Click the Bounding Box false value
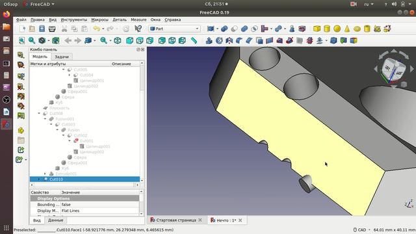416x234 pixels. (99, 205)
